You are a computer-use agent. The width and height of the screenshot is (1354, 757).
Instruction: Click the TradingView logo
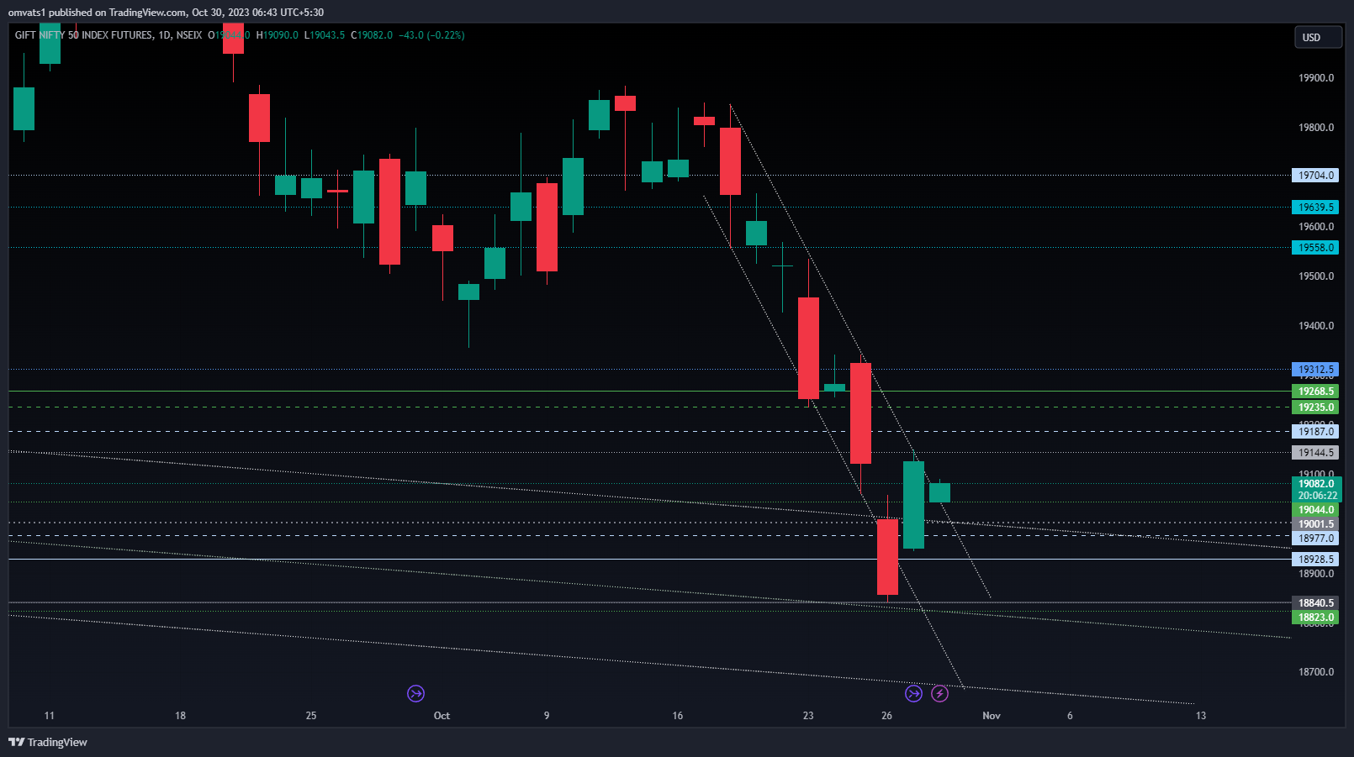(x=48, y=742)
